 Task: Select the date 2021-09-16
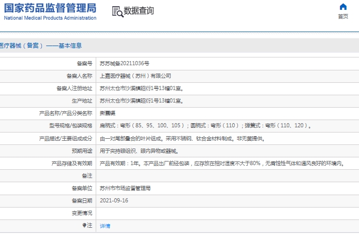114,201
